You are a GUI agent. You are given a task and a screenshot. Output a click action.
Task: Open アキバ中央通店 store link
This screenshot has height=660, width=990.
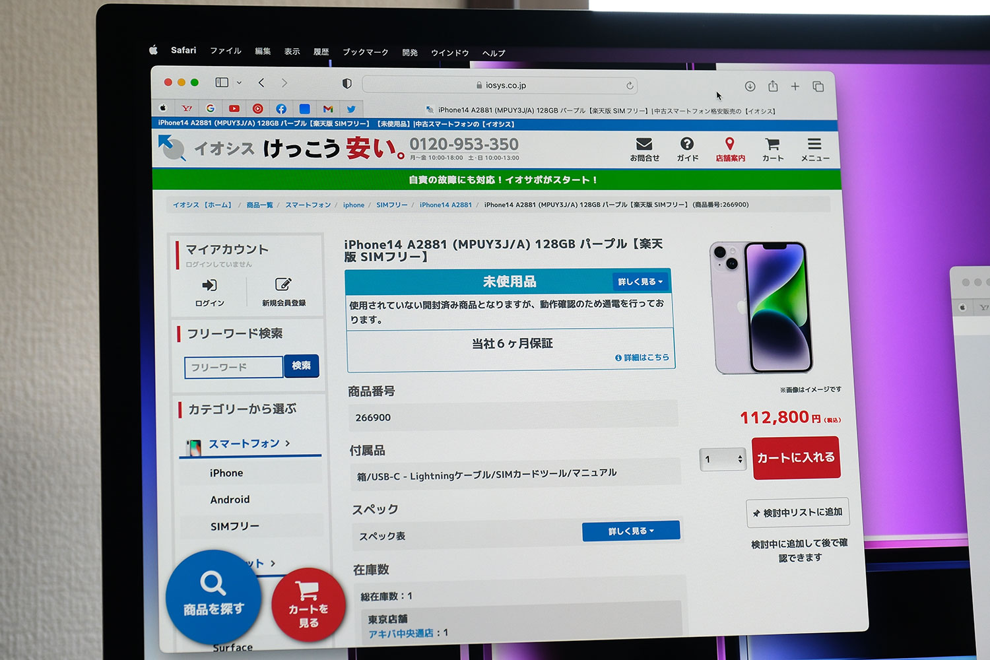pos(401,634)
